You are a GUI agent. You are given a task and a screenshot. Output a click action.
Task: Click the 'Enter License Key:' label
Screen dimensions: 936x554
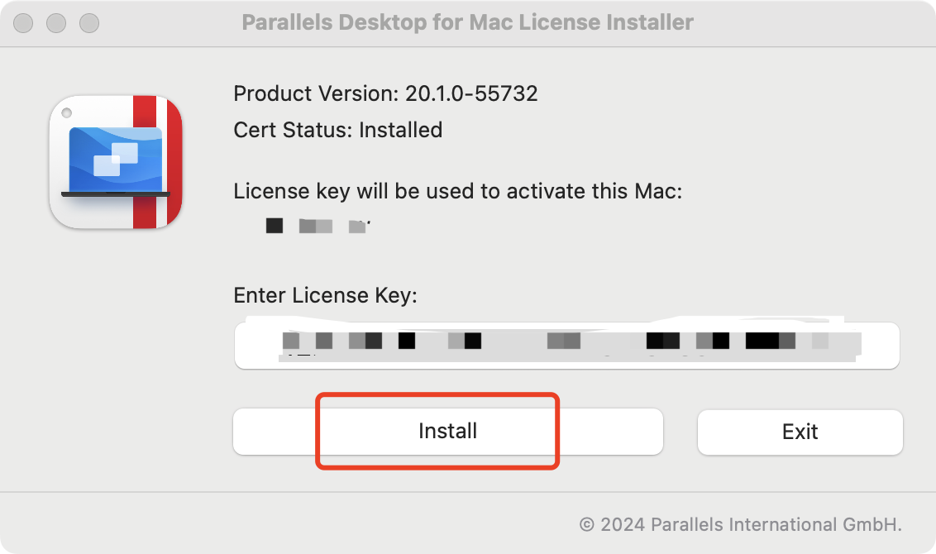pyautogui.click(x=325, y=295)
